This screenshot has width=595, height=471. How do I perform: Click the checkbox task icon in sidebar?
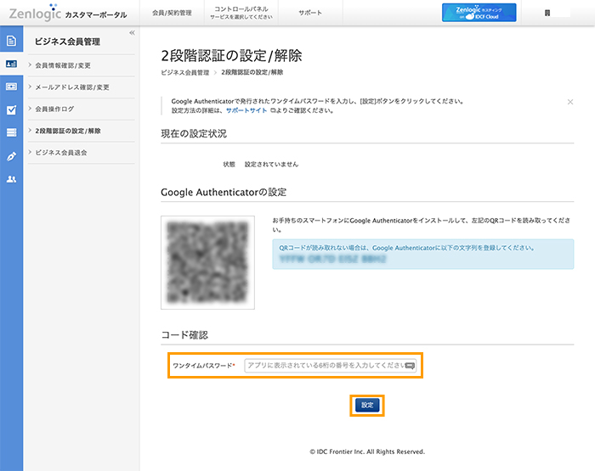point(11,109)
